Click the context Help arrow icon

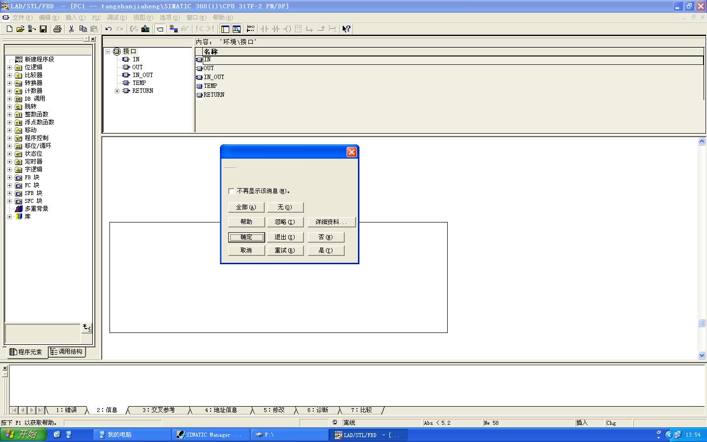coord(346,29)
